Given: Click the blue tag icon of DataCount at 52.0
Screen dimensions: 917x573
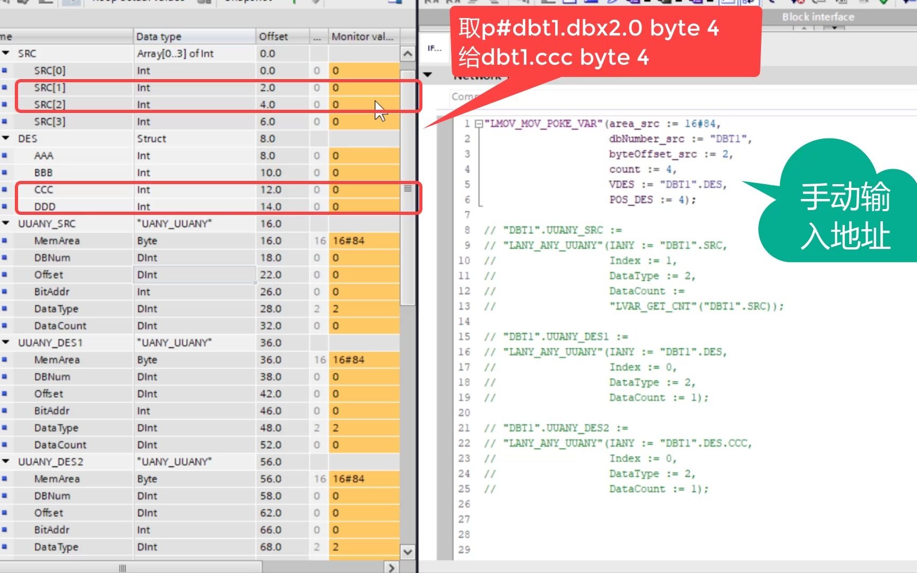Looking at the screenshot, I should pos(4,445).
